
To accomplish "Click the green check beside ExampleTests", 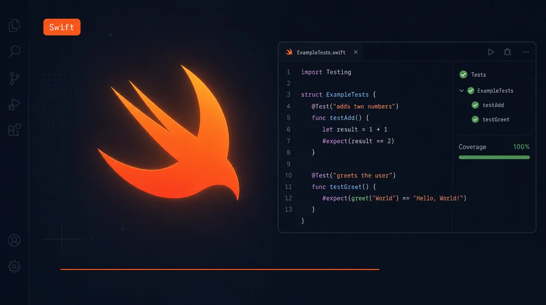I will [471, 90].
